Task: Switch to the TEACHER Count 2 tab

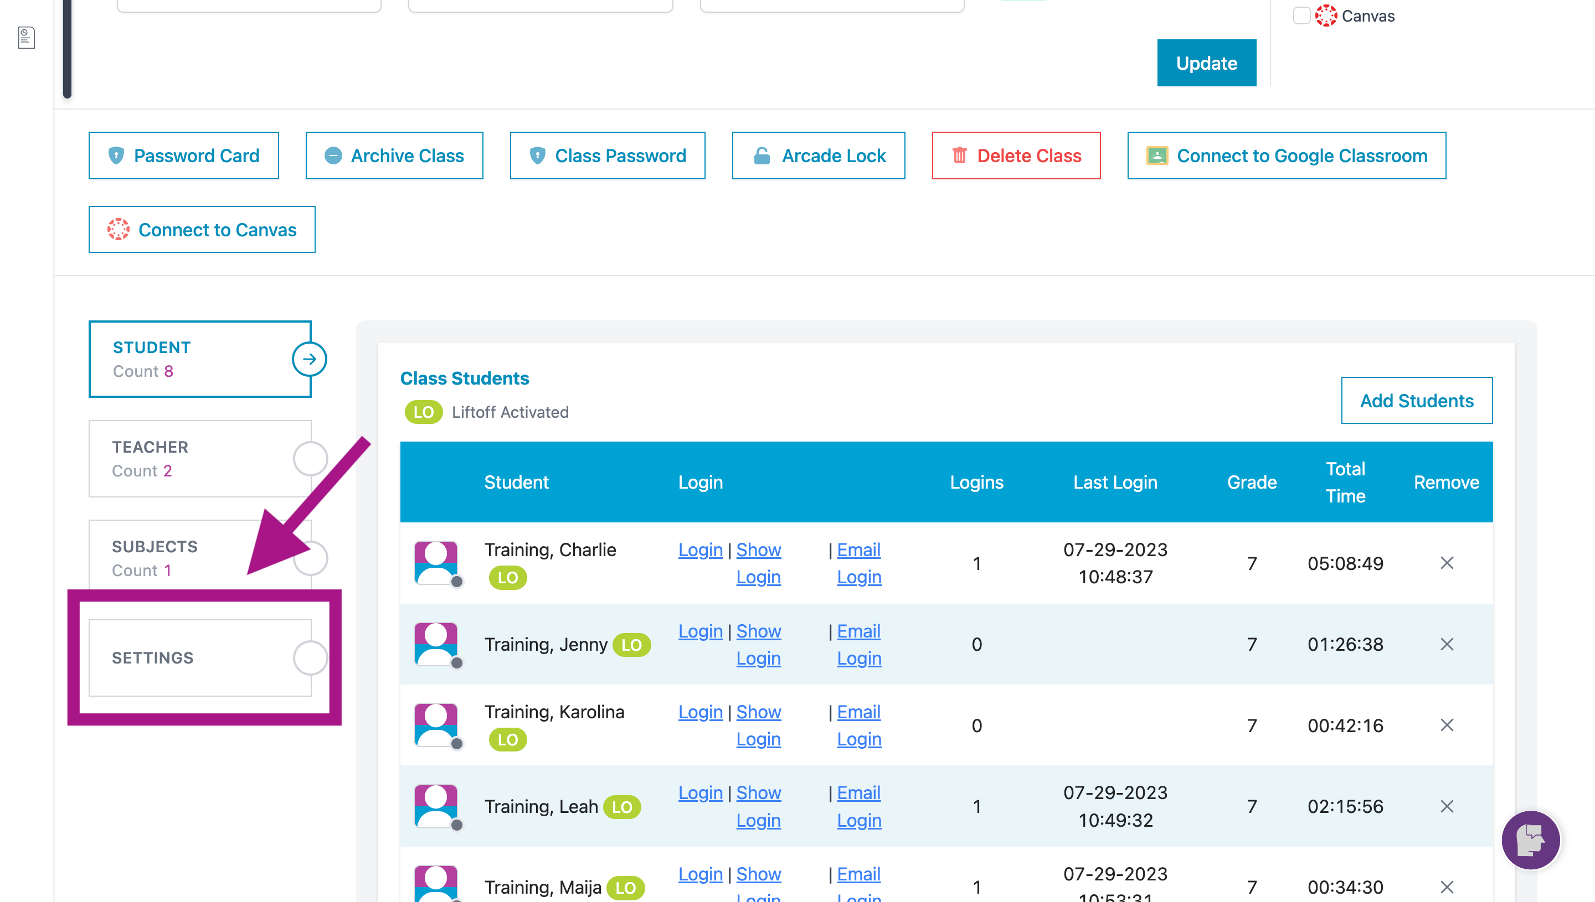Action: (199, 458)
